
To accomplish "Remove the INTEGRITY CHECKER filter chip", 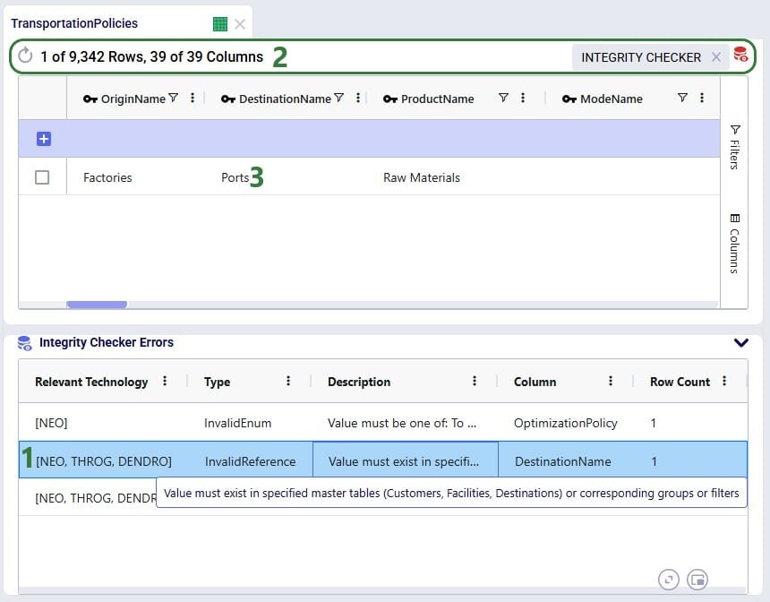I will [715, 57].
